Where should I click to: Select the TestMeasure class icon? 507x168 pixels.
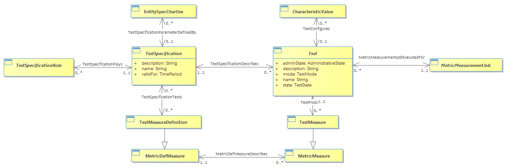click(292, 119)
